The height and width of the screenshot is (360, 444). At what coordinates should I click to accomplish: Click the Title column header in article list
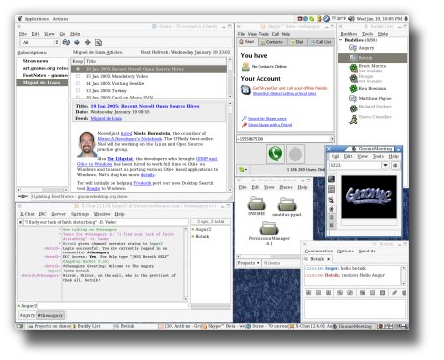(x=155, y=61)
